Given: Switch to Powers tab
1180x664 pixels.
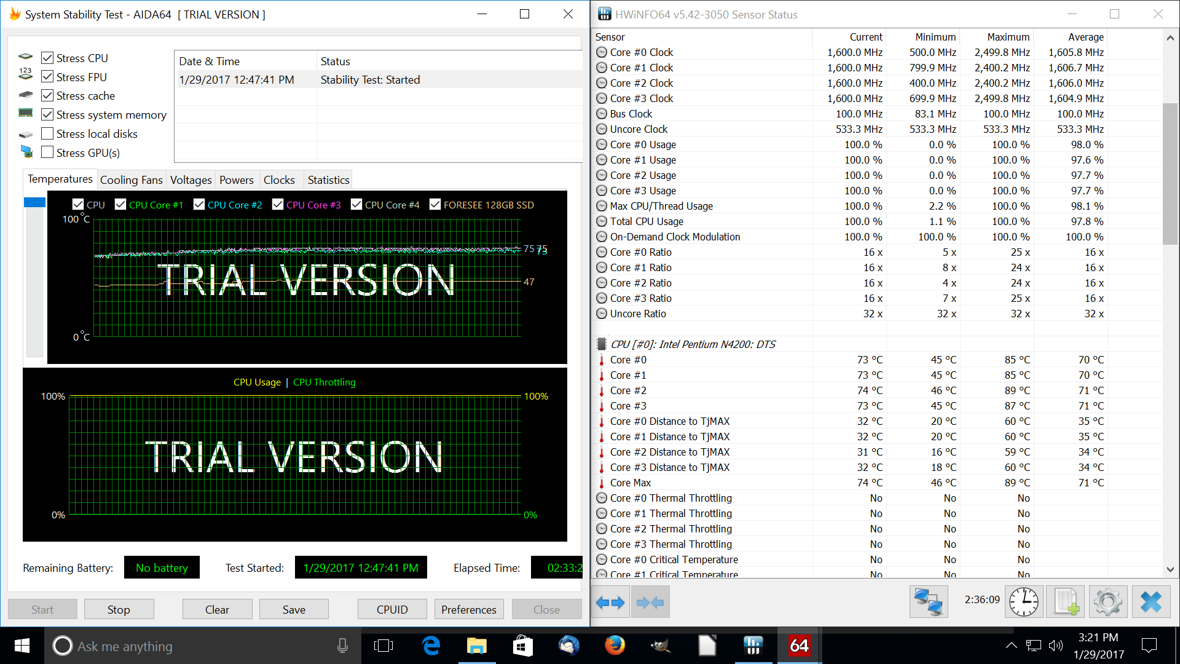Looking at the screenshot, I should (x=237, y=180).
